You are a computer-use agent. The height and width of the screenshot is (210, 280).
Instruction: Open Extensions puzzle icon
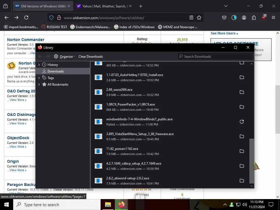coord(254,17)
